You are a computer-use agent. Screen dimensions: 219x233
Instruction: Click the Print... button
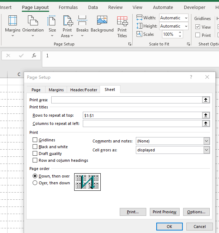133,212
